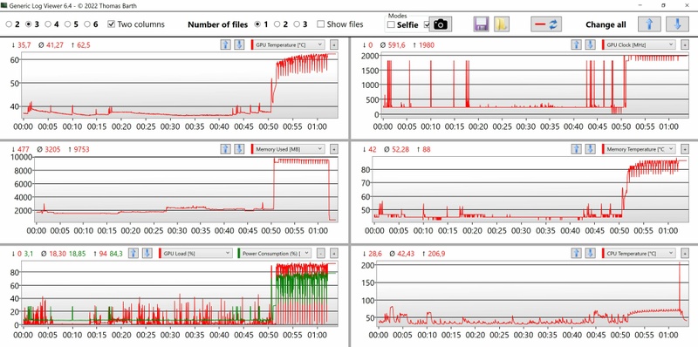
Task: Click the Memory Used line chart
Action: (x=186, y=188)
